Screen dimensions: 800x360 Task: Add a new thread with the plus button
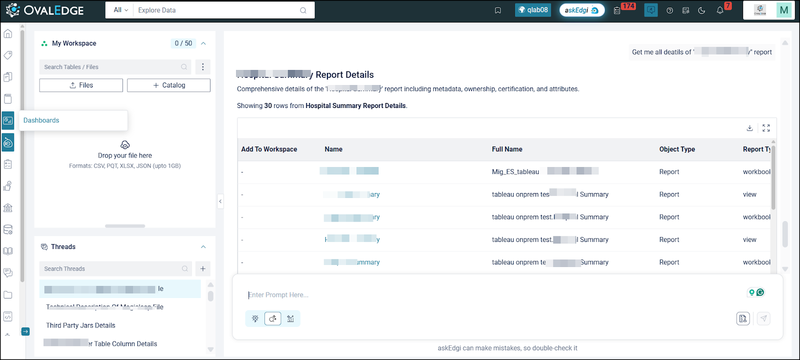pyautogui.click(x=202, y=268)
